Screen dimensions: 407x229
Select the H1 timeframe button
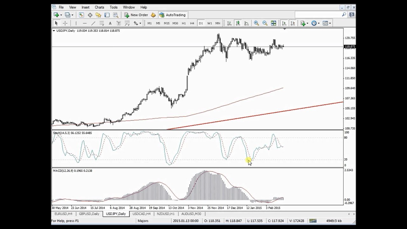pos(184,23)
